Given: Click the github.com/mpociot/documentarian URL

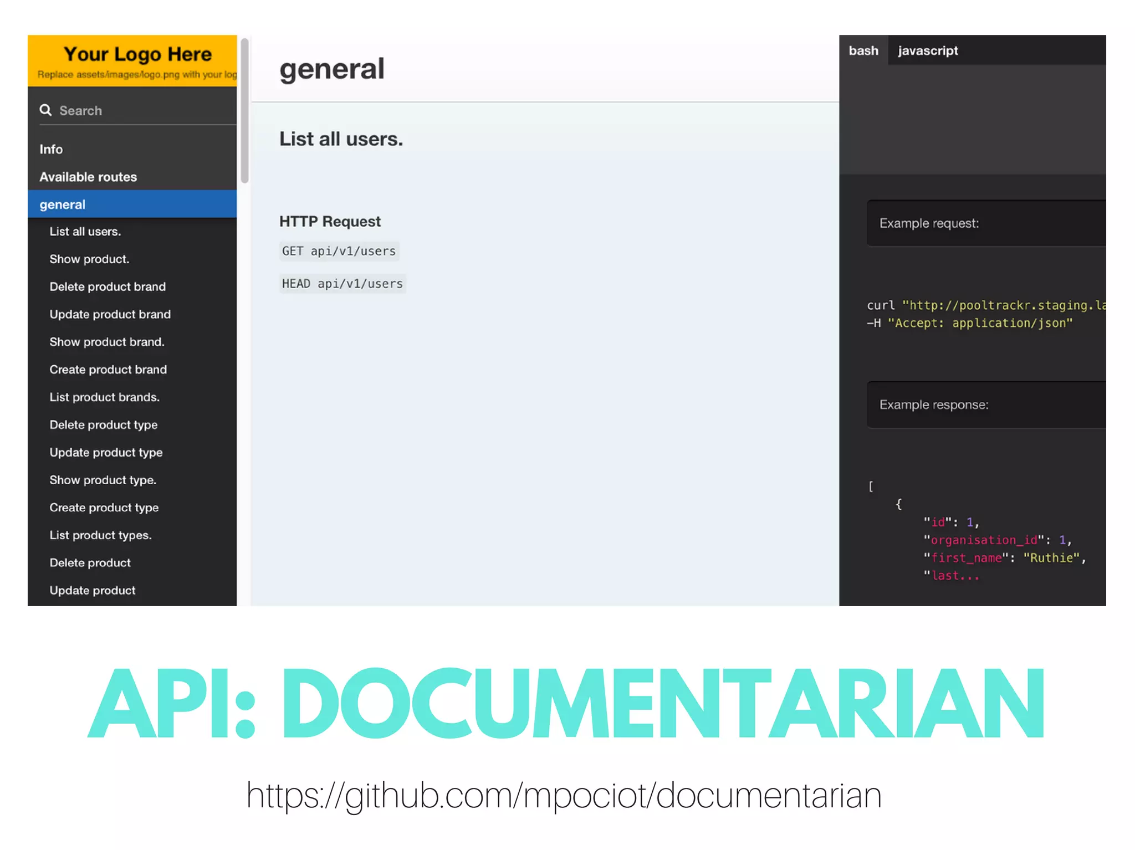Looking at the screenshot, I should point(564,796).
